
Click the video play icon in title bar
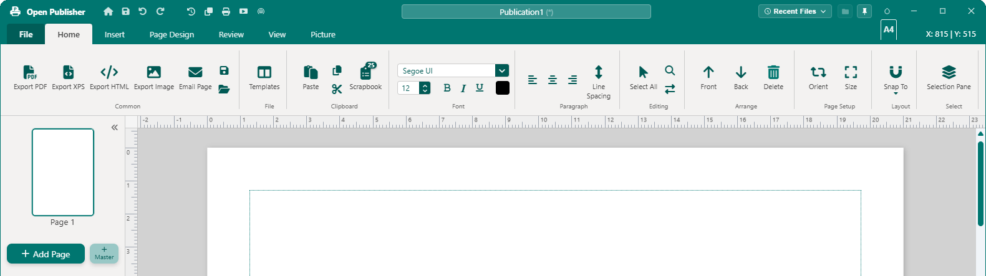click(243, 11)
